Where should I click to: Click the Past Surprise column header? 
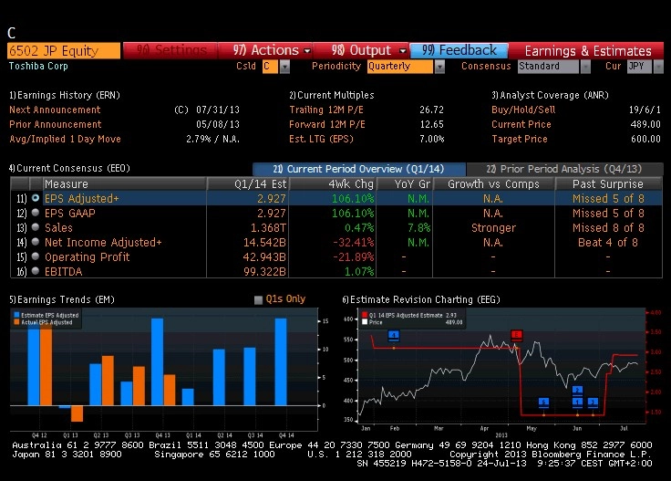[608, 183]
